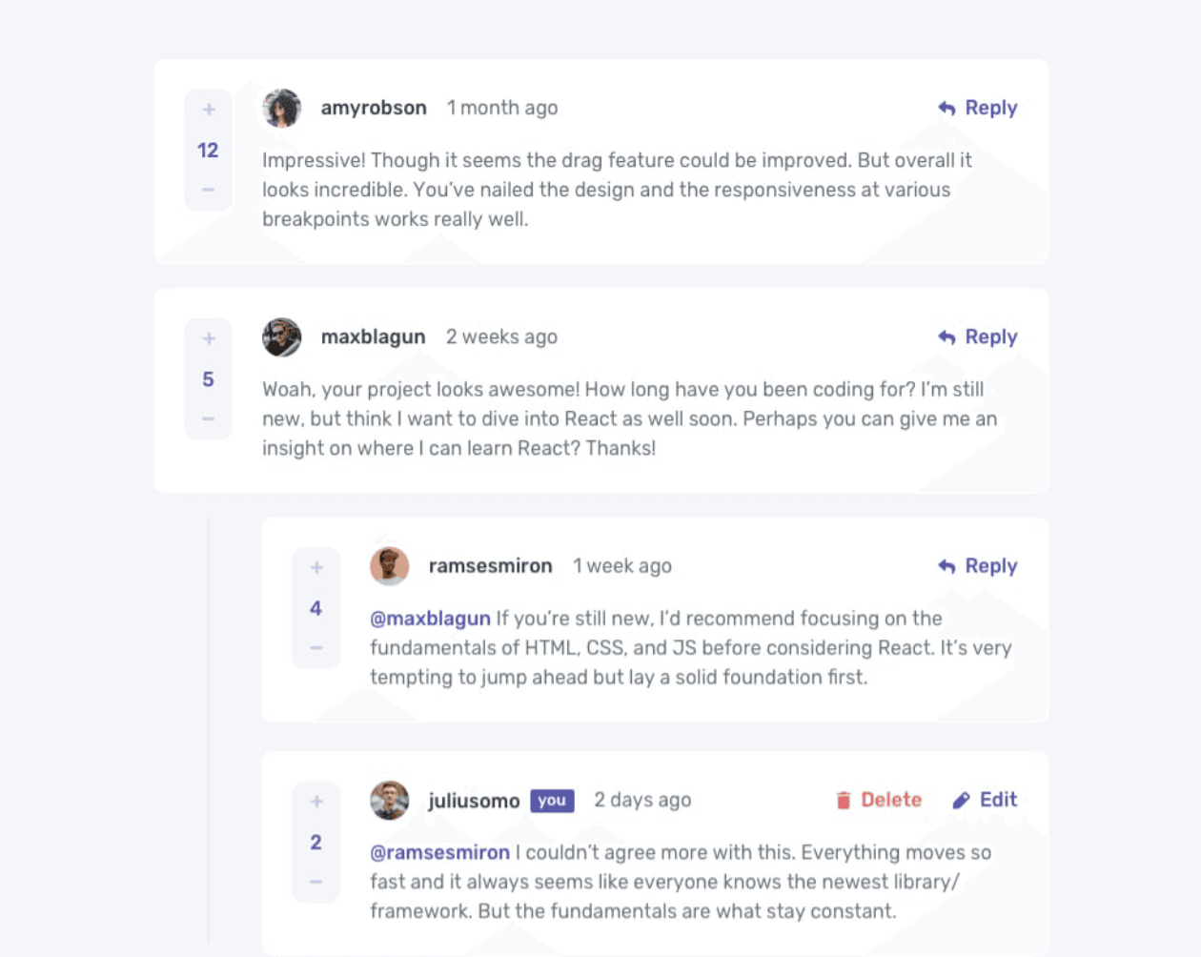Reply to ramsesmiron's comment
Image resolution: width=1201 pixels, height=957 pixels.
click(x=978, y=565)
